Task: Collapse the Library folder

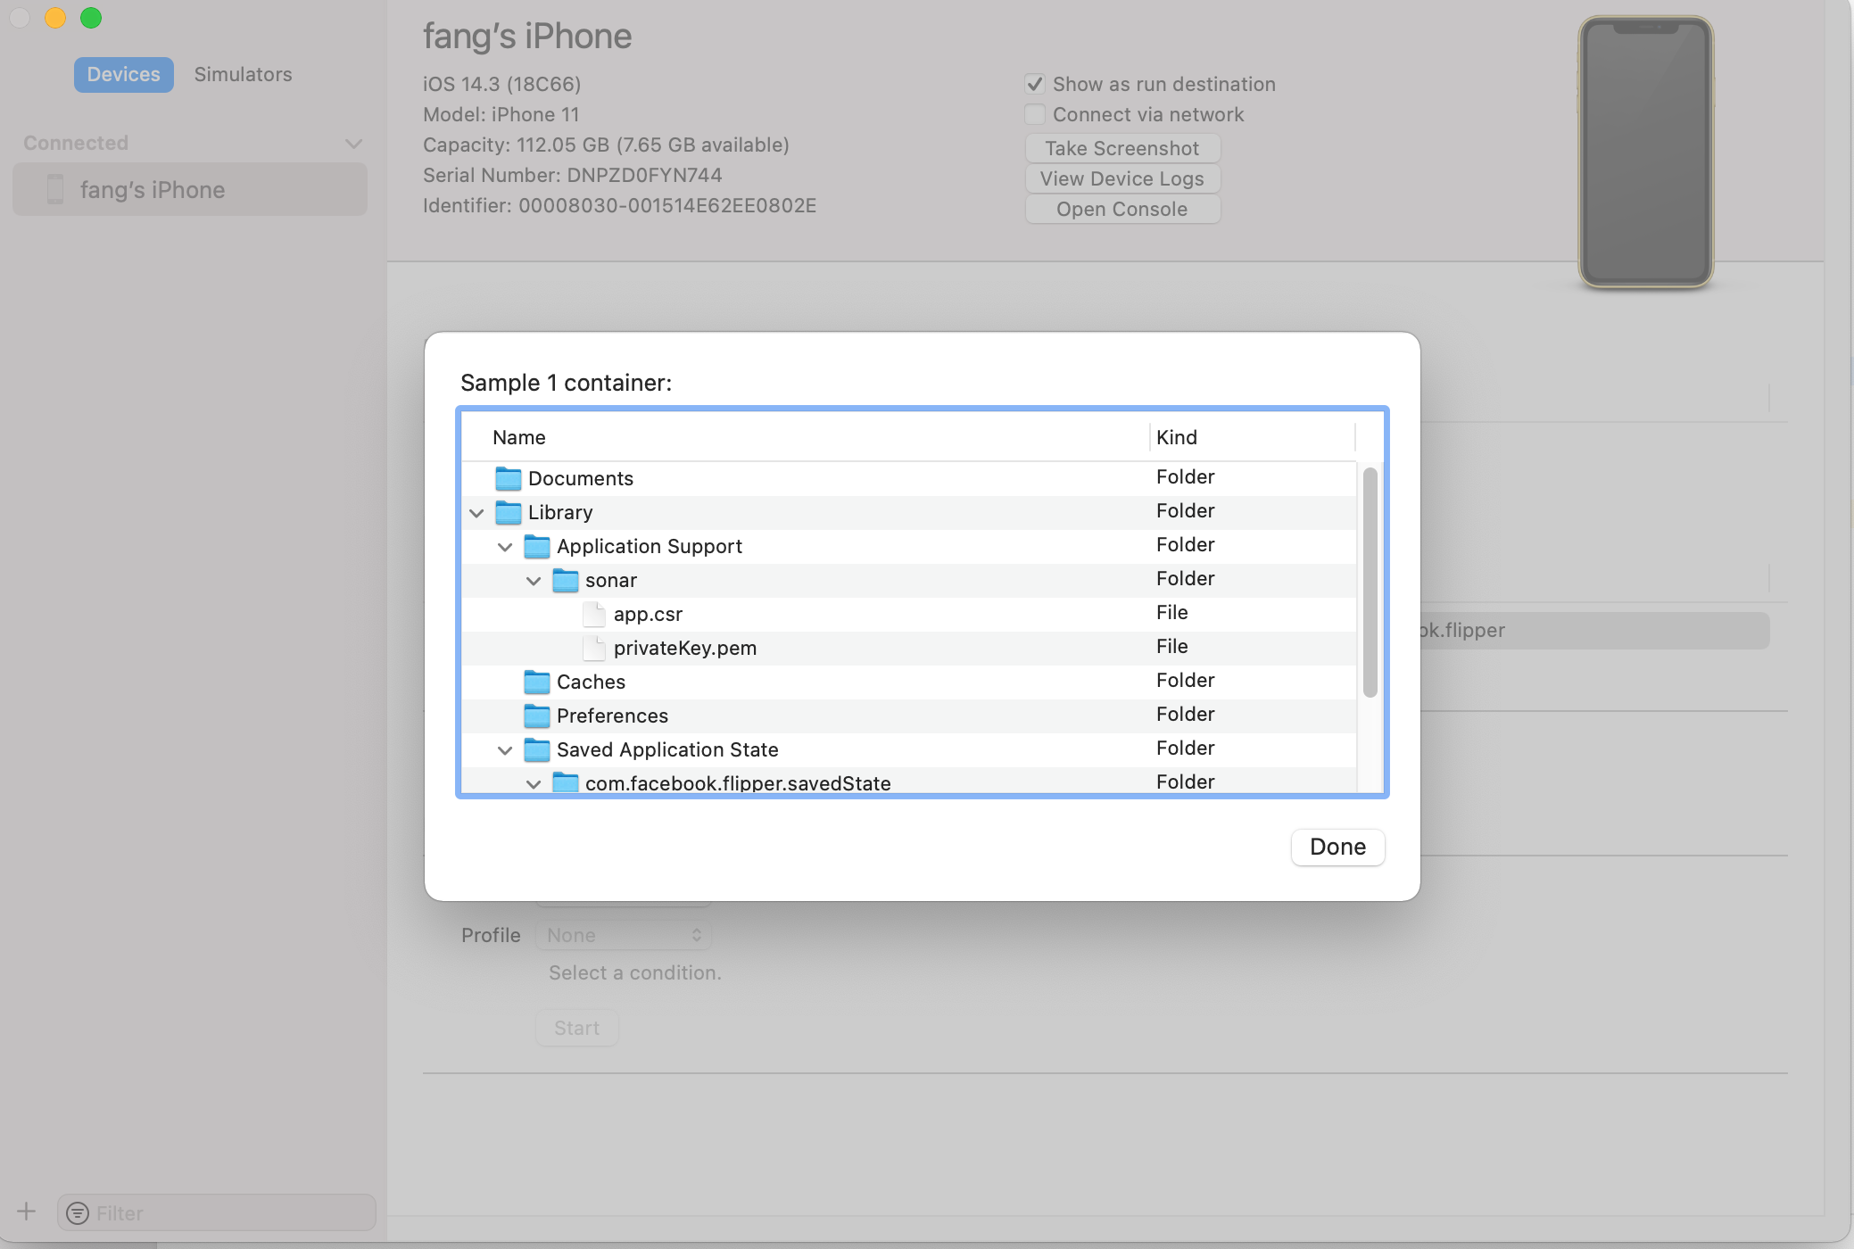Action: click(x=476, y=512)
